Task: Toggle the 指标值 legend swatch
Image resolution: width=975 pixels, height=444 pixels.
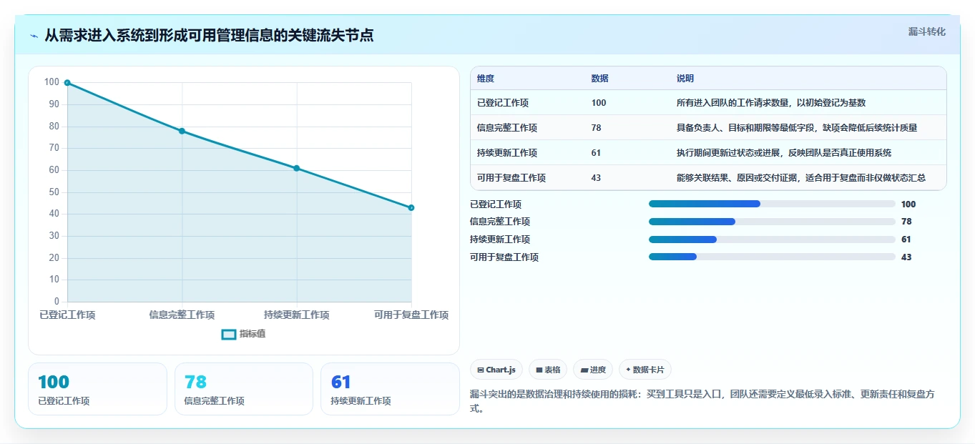Action: pos(229,334)
